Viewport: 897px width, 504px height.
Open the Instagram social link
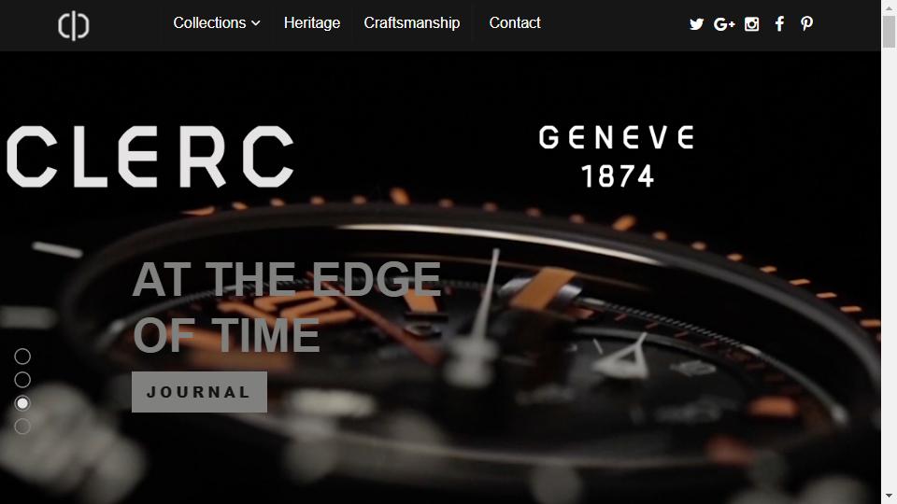click(x=751, y=24)
